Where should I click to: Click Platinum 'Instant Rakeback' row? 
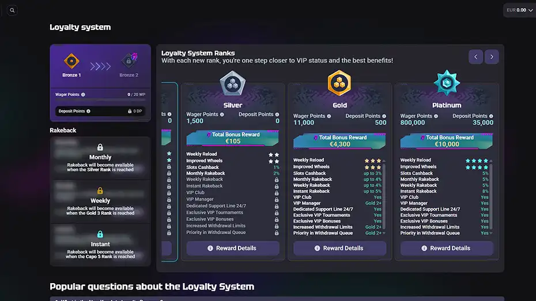pyautogui.click(x=444, y=192)
